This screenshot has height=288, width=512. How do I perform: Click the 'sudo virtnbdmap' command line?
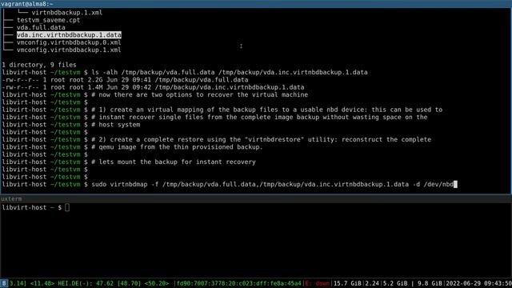click(229, 185)
